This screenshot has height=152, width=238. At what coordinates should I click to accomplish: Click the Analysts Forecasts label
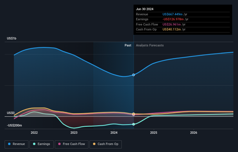coord(150,46)
